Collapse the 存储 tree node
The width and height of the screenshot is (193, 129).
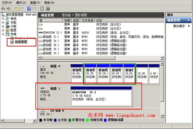pyautogui.click(x=3, y=34)
